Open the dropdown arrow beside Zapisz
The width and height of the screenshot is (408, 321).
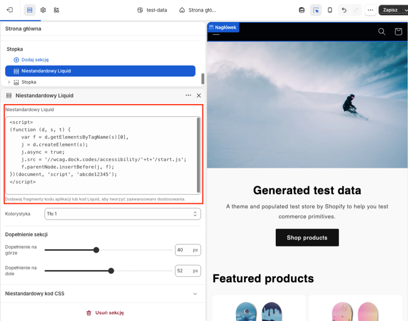point(405,10)
